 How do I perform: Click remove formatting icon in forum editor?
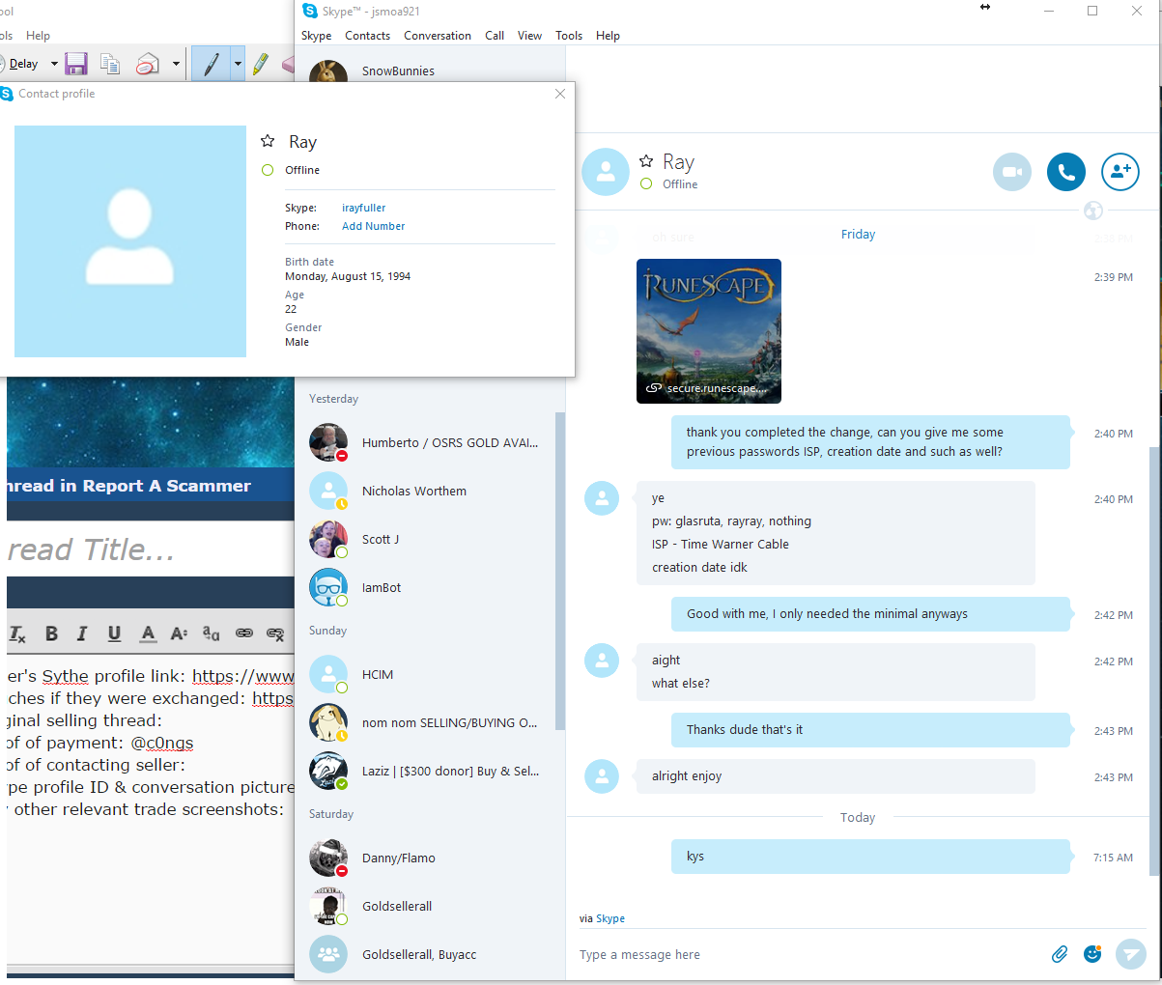pos(17,633)
